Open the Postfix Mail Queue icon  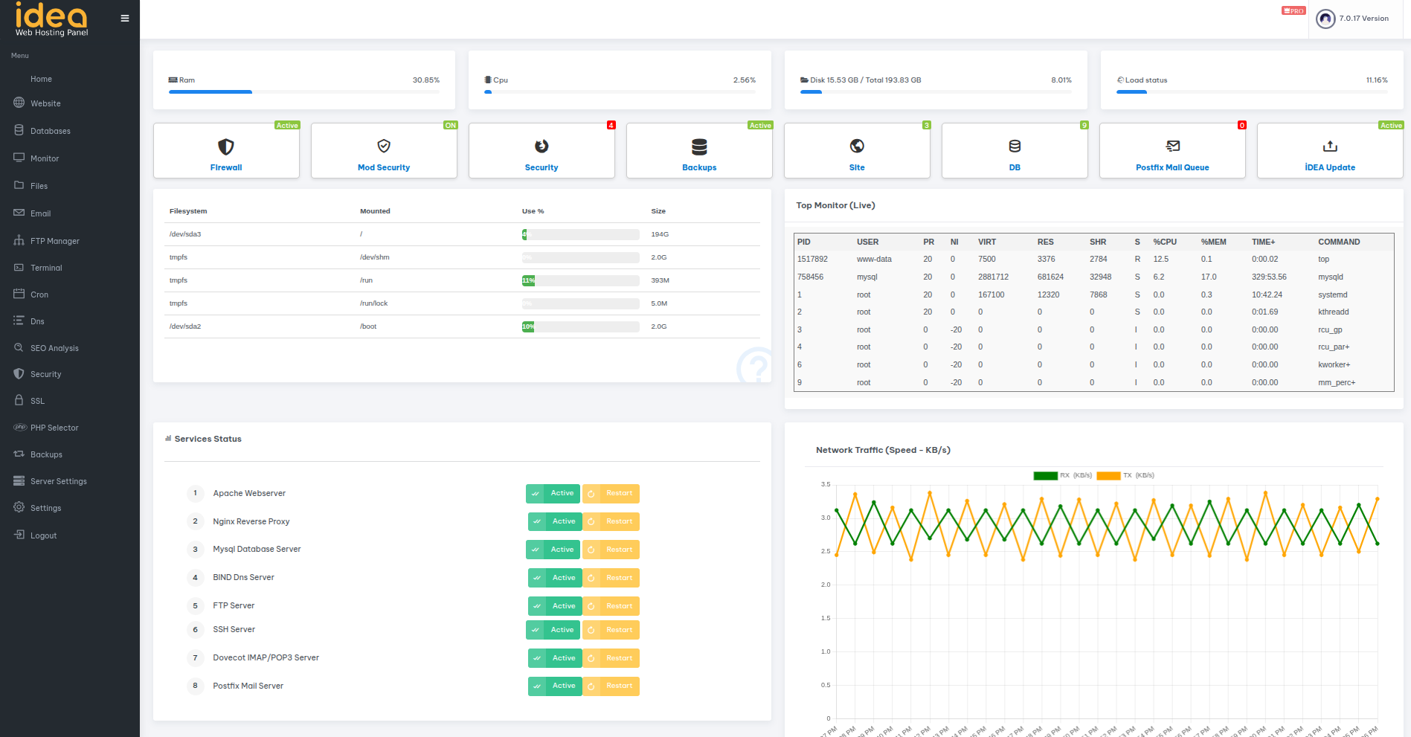point(1172,147)
